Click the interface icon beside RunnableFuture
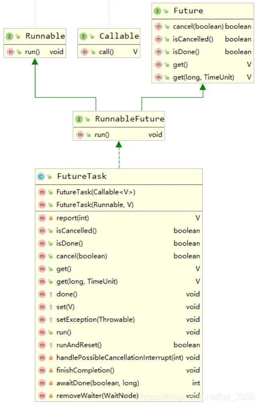256x406 pixels. pos(79,119)
